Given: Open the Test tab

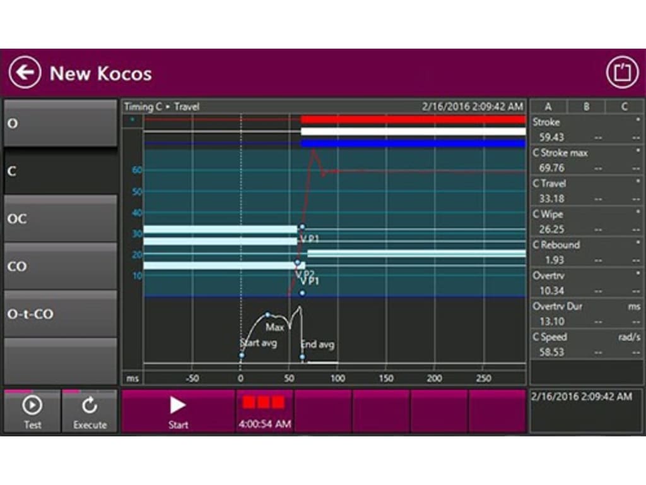Looking at the screenshot, I should (x=32, y=411).
